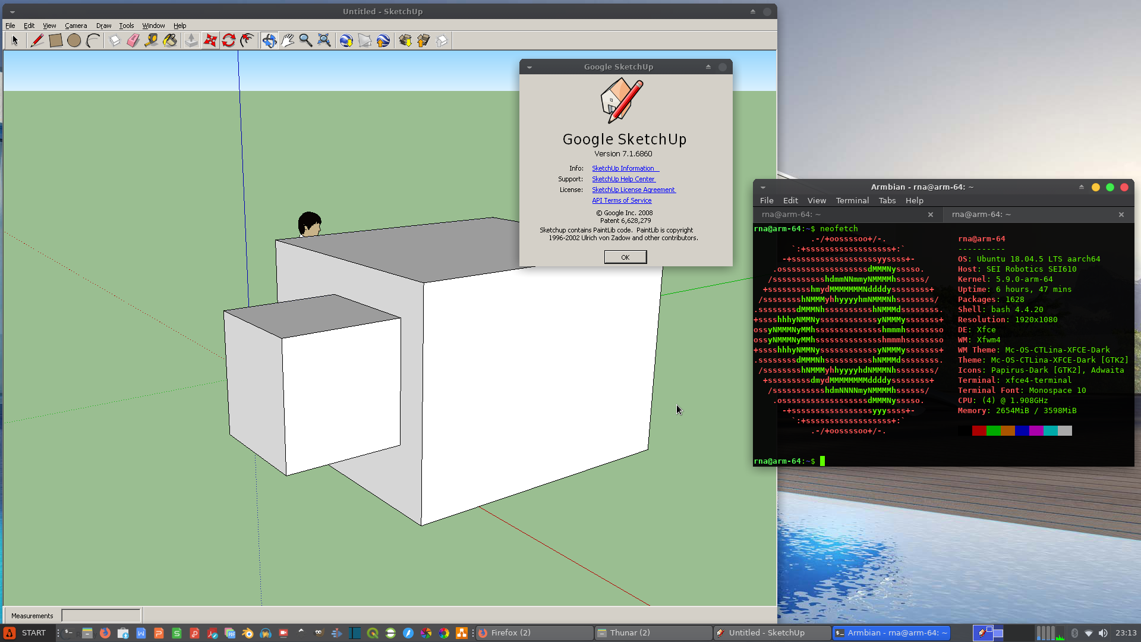Open the SketchUp Draw menu
This screenshot has width=1141, height=642.
103,26
